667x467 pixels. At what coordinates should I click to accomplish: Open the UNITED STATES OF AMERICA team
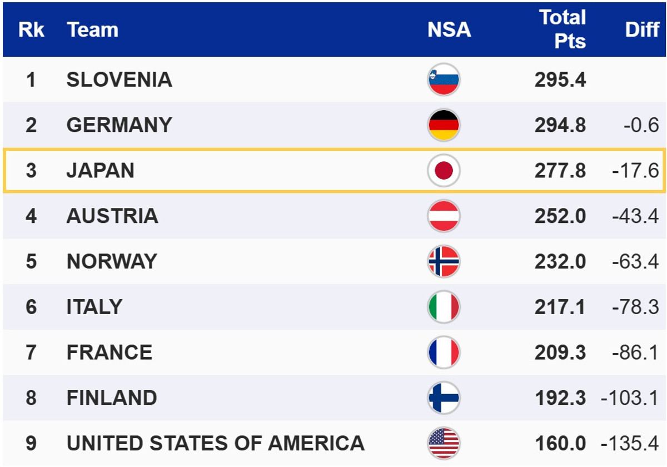(x=216, y=443)
